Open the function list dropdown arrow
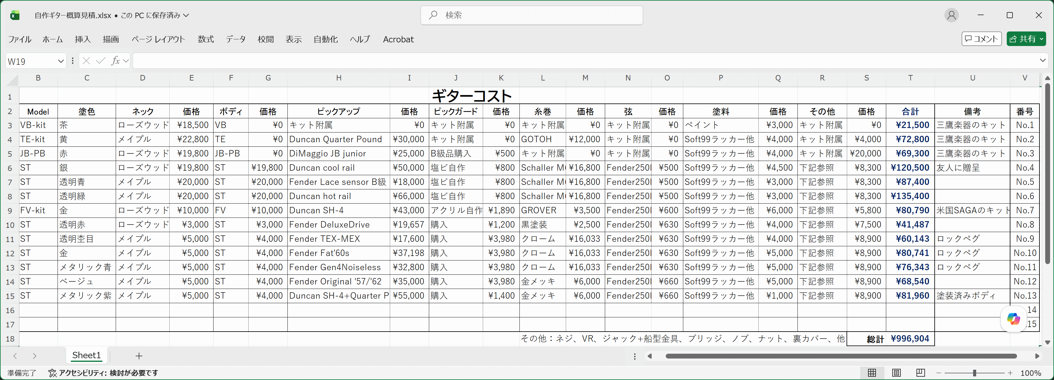1054x380 pixels. pyautogui.click(x=126, y=61)
